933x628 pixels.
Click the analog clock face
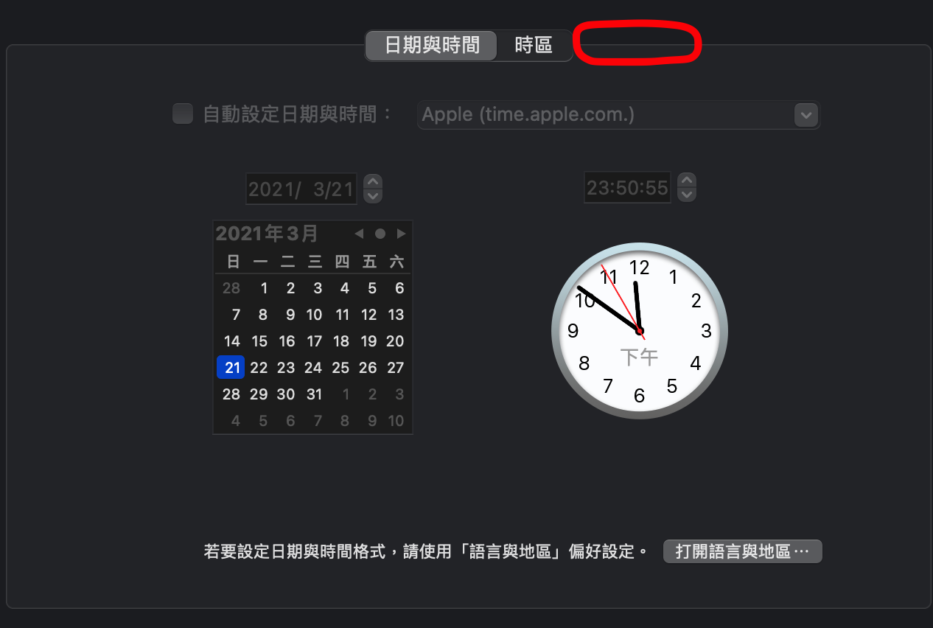(640, 330)
